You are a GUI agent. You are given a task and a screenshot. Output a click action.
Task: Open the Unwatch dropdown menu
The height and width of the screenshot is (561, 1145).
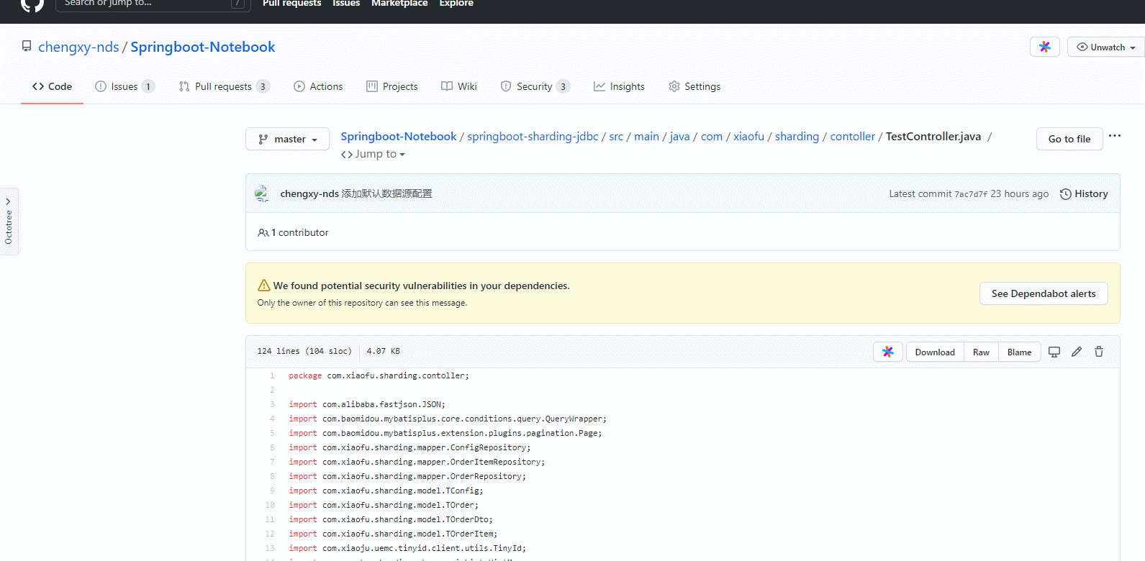point(1106,47)
